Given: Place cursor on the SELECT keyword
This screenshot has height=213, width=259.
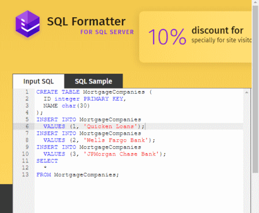Looking at the screenshot, I should tap(47, 161).
